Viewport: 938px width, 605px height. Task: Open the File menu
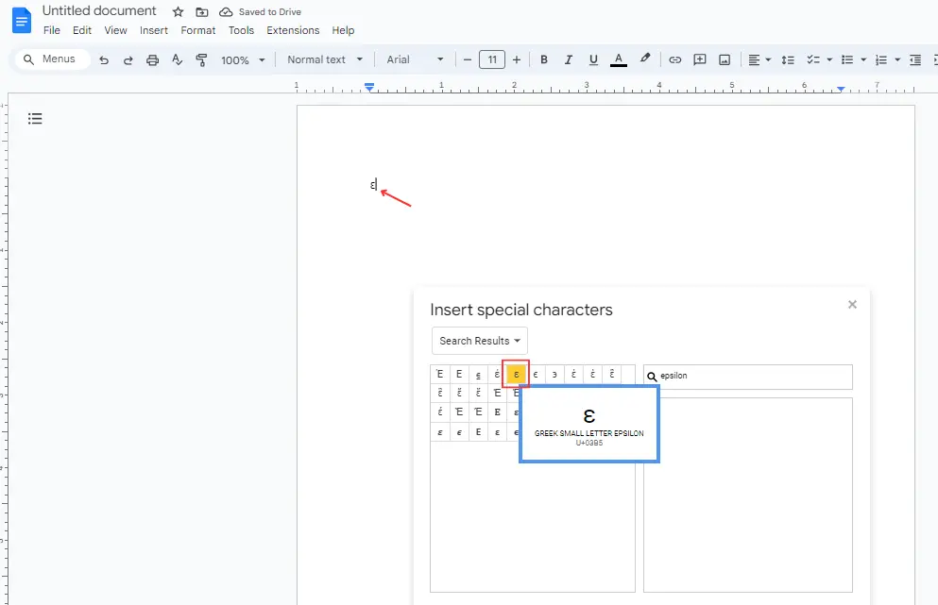point(51,30)
